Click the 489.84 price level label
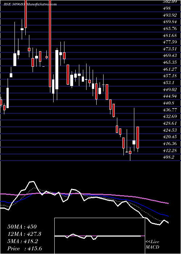181x254 pixels. click(x=170, y=22)
